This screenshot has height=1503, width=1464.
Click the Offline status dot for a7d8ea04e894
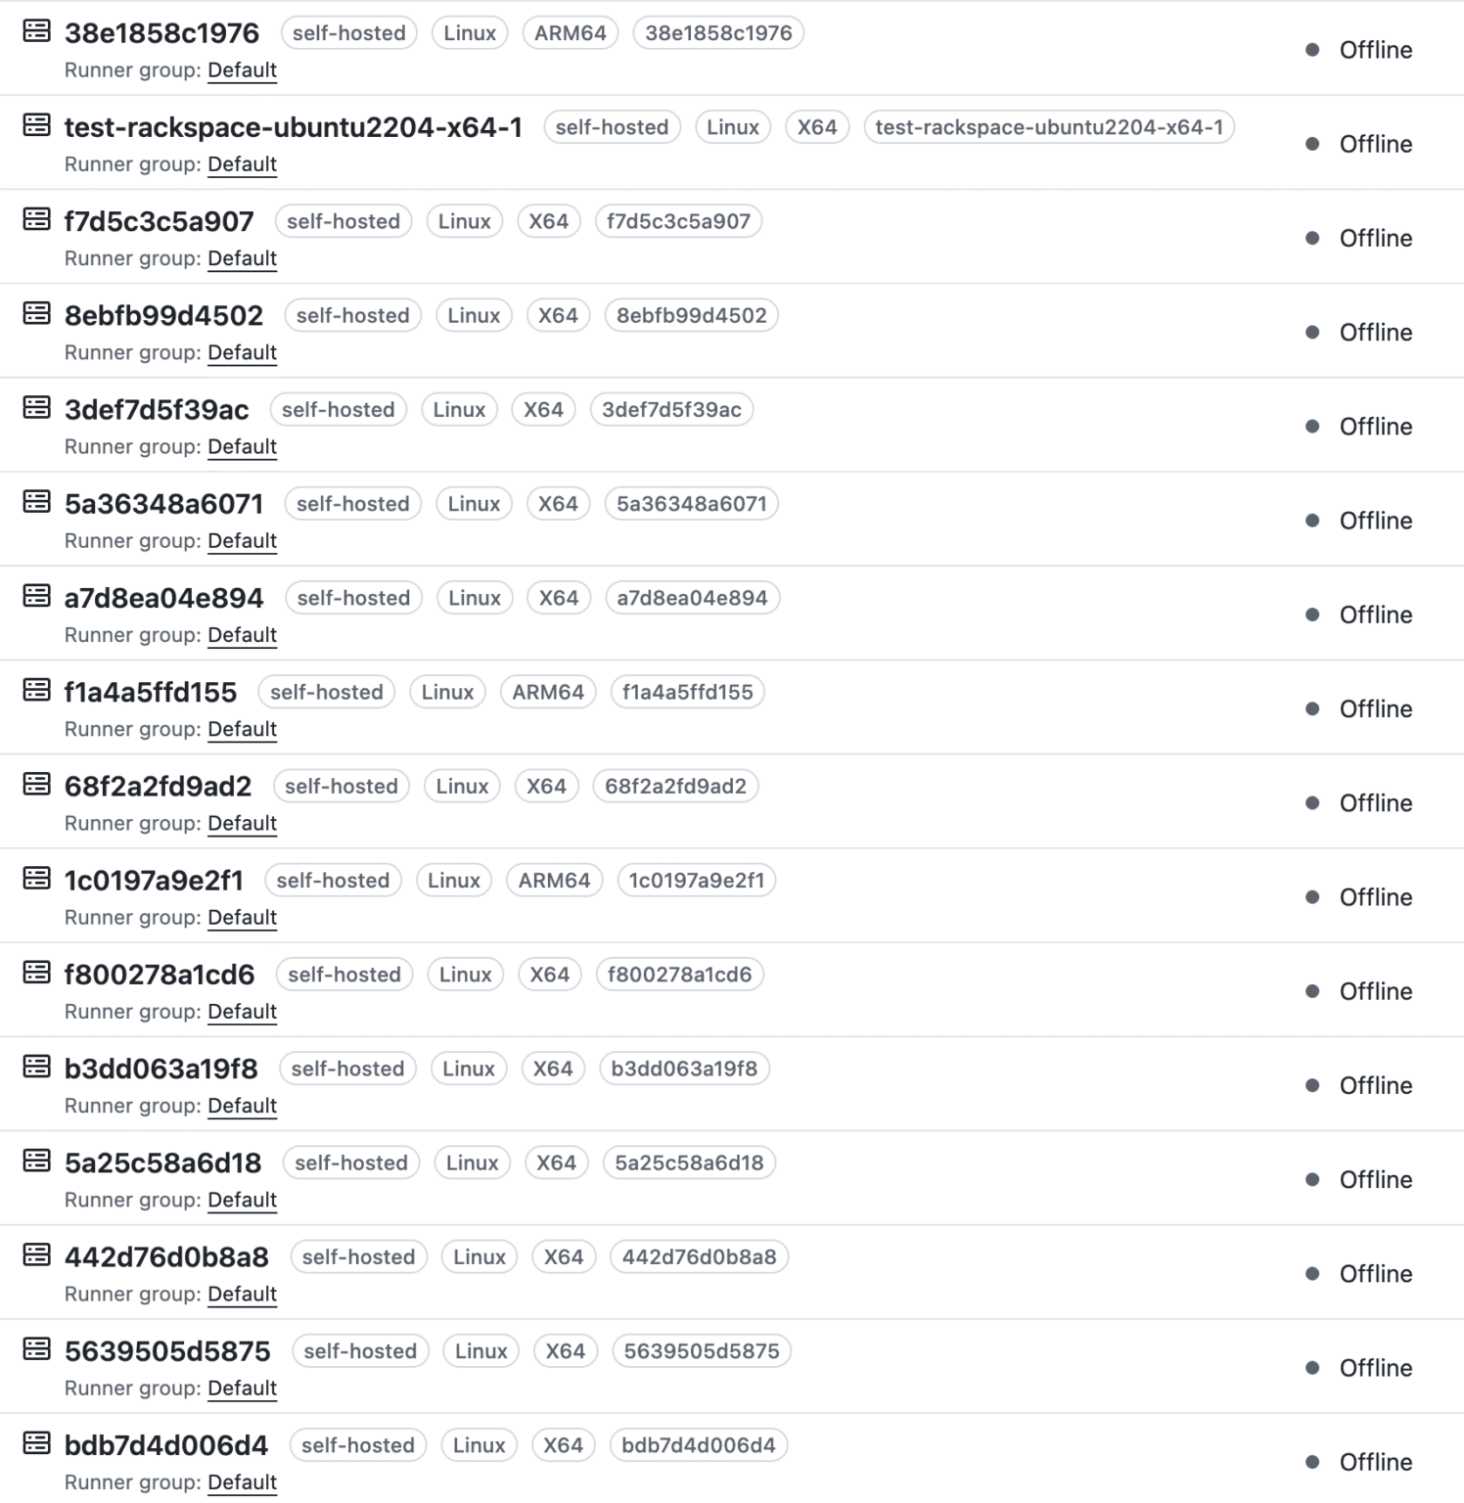coord(1312,615)
